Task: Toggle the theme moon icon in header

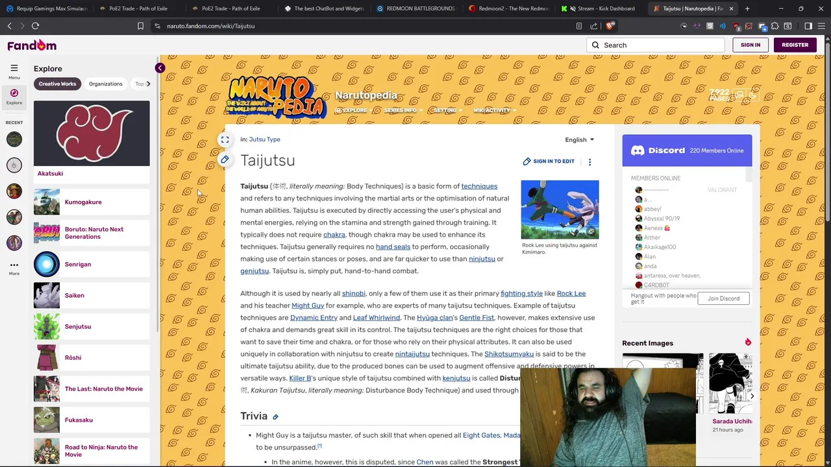Action: pyautogui.click(x=752, y=95)
